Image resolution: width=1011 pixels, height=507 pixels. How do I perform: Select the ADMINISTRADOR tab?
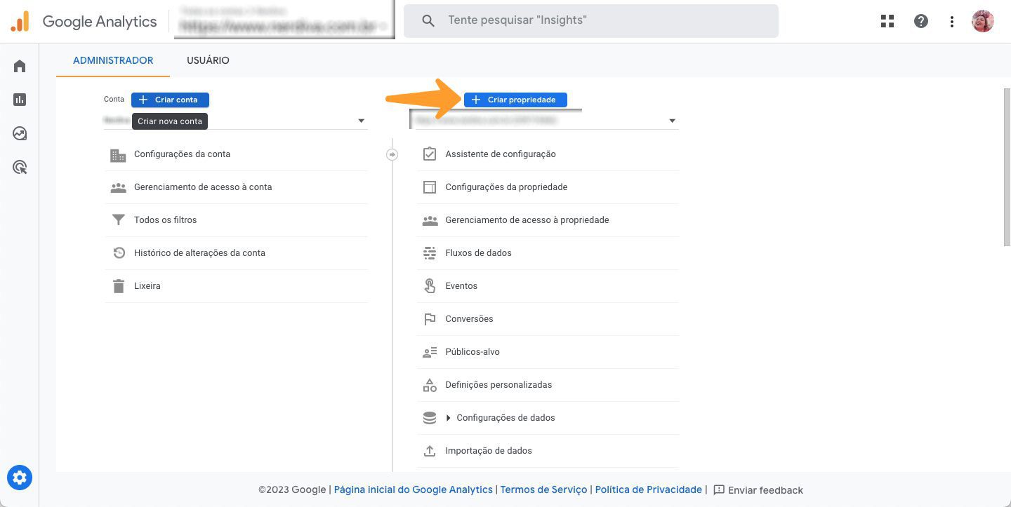[113, 60]
